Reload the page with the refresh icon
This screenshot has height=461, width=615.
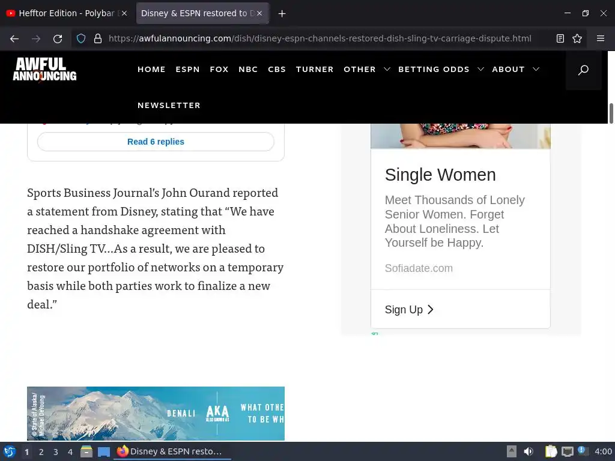[58, 38]
